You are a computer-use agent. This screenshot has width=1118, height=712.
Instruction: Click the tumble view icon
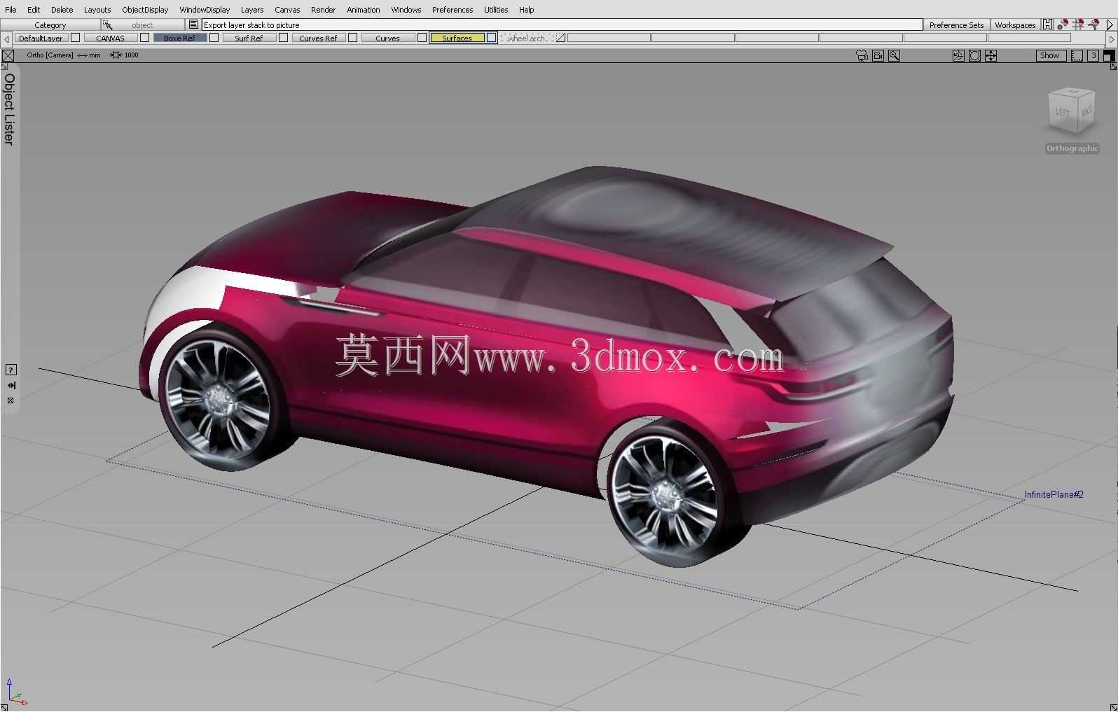click(x=958, y=55)
